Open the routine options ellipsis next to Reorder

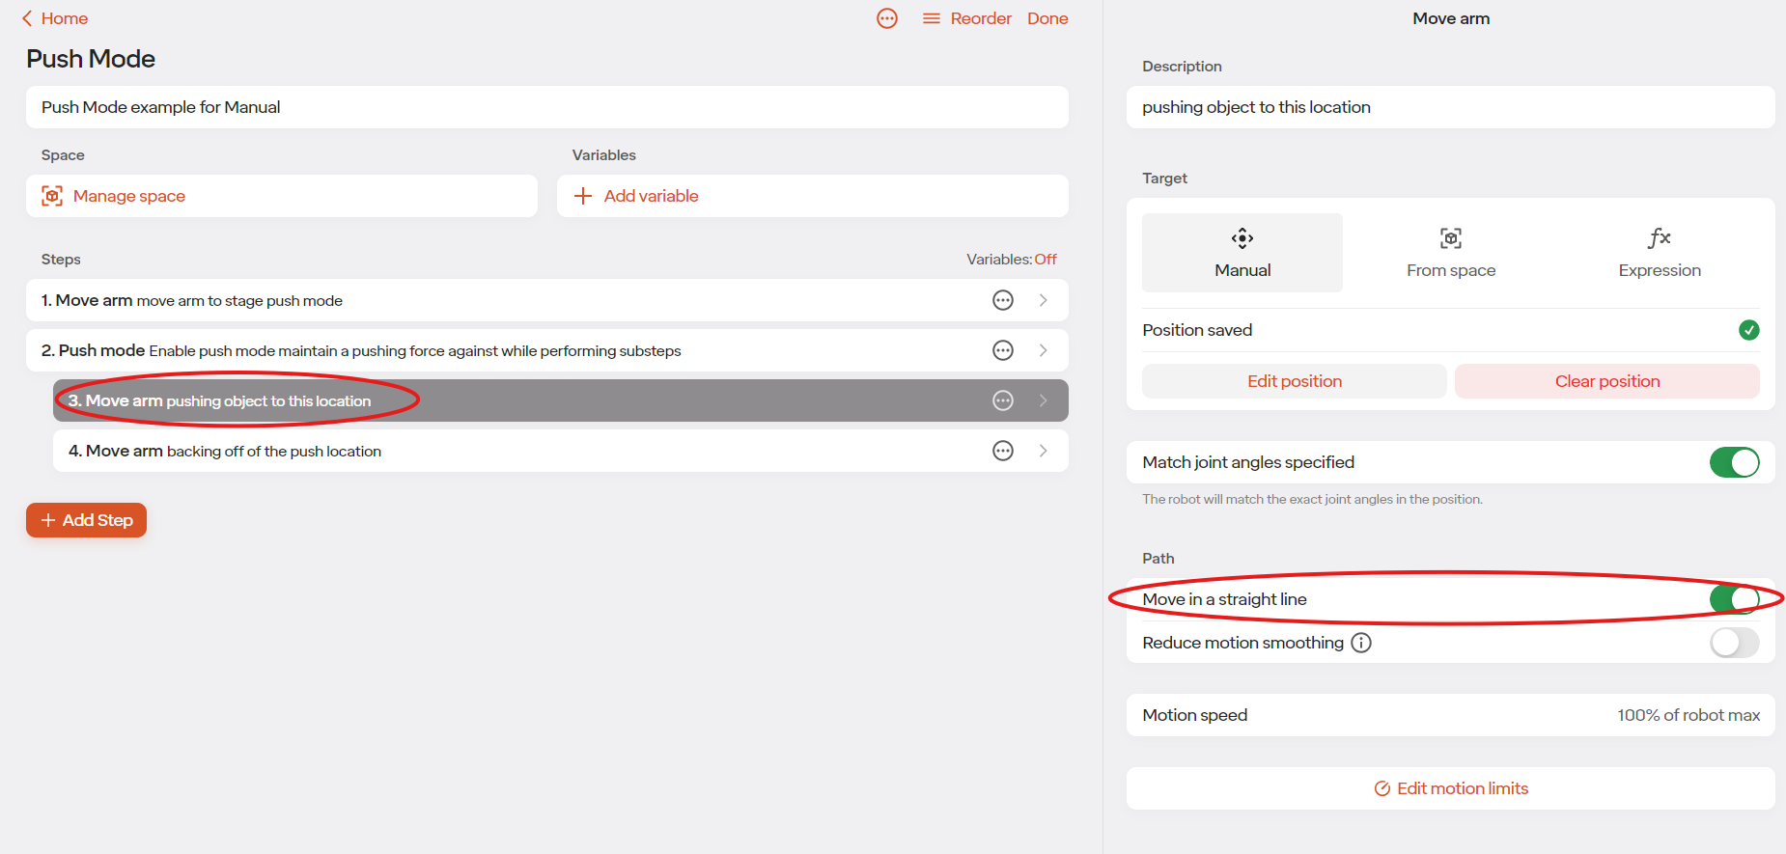pos(887,18)
